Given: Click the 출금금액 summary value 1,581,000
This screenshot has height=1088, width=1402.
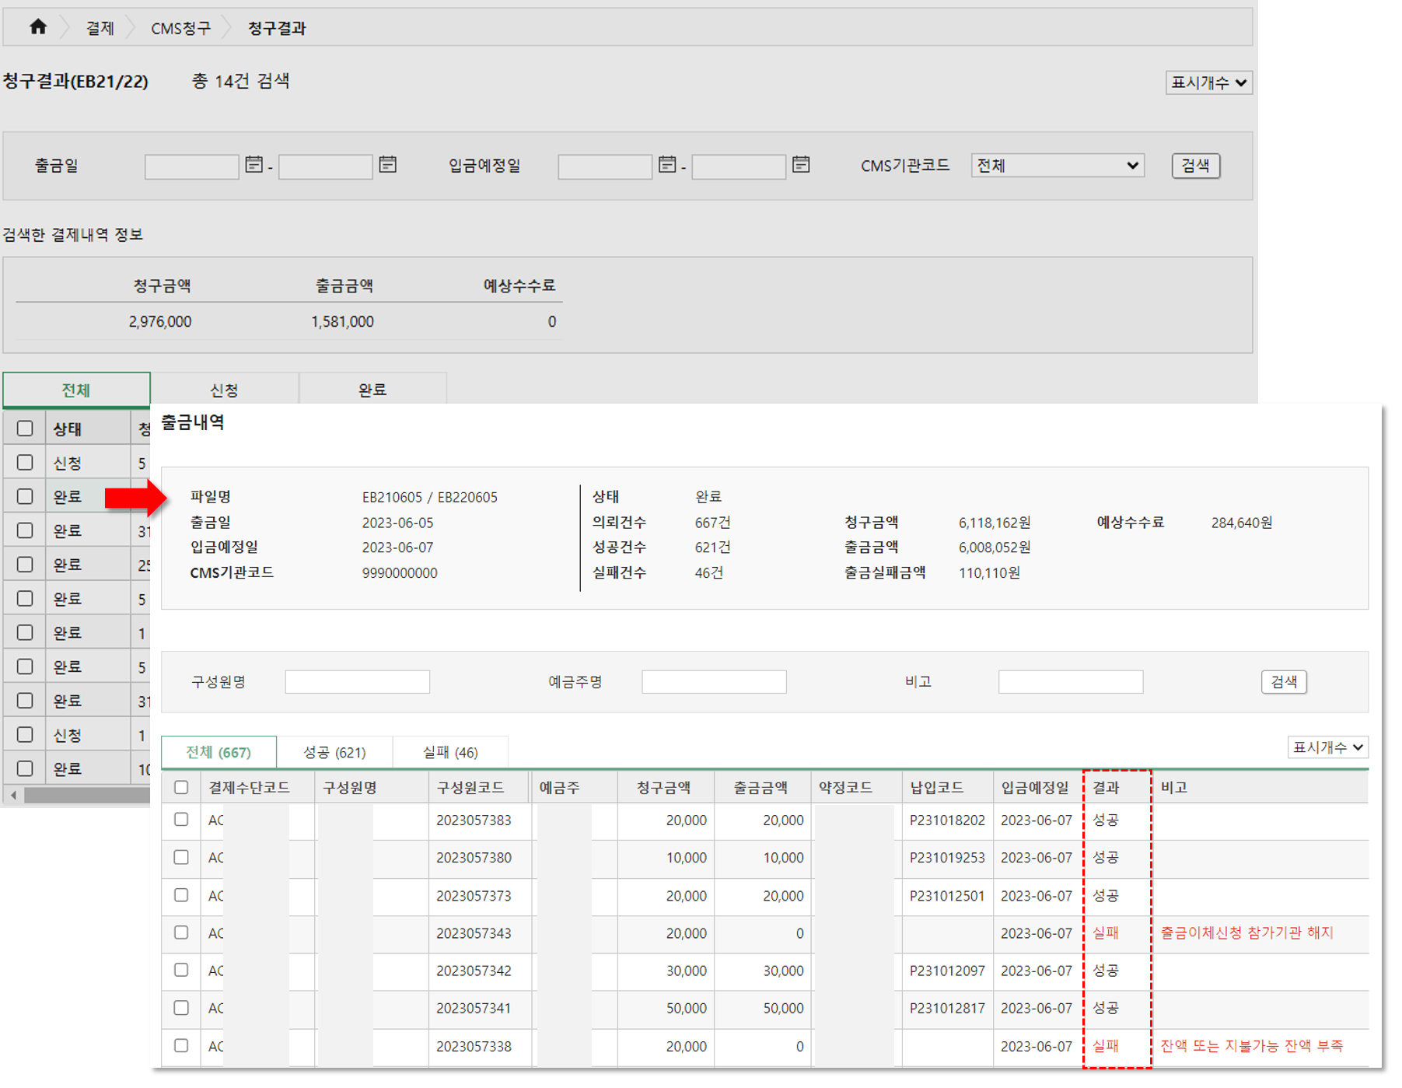Looking at the screenshot, I should [x=342, y=321].
